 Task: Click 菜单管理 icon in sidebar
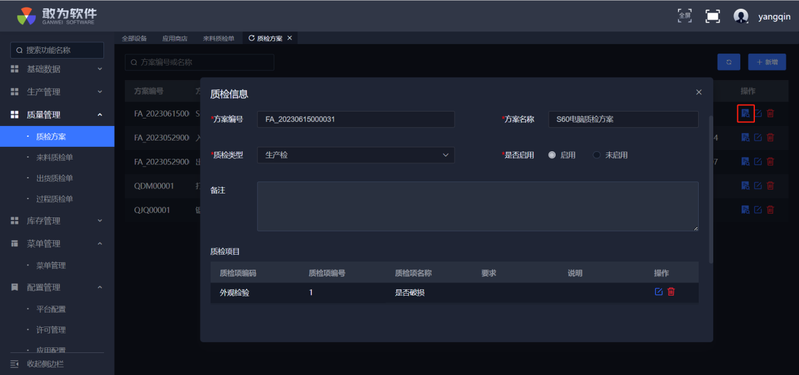click(15, 244)
